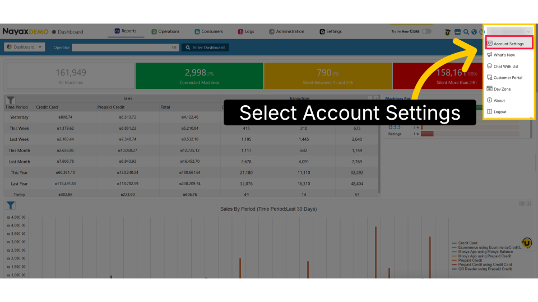Toggle the Try the New Core switch
The image size is (538, 302).
(426, 31)
